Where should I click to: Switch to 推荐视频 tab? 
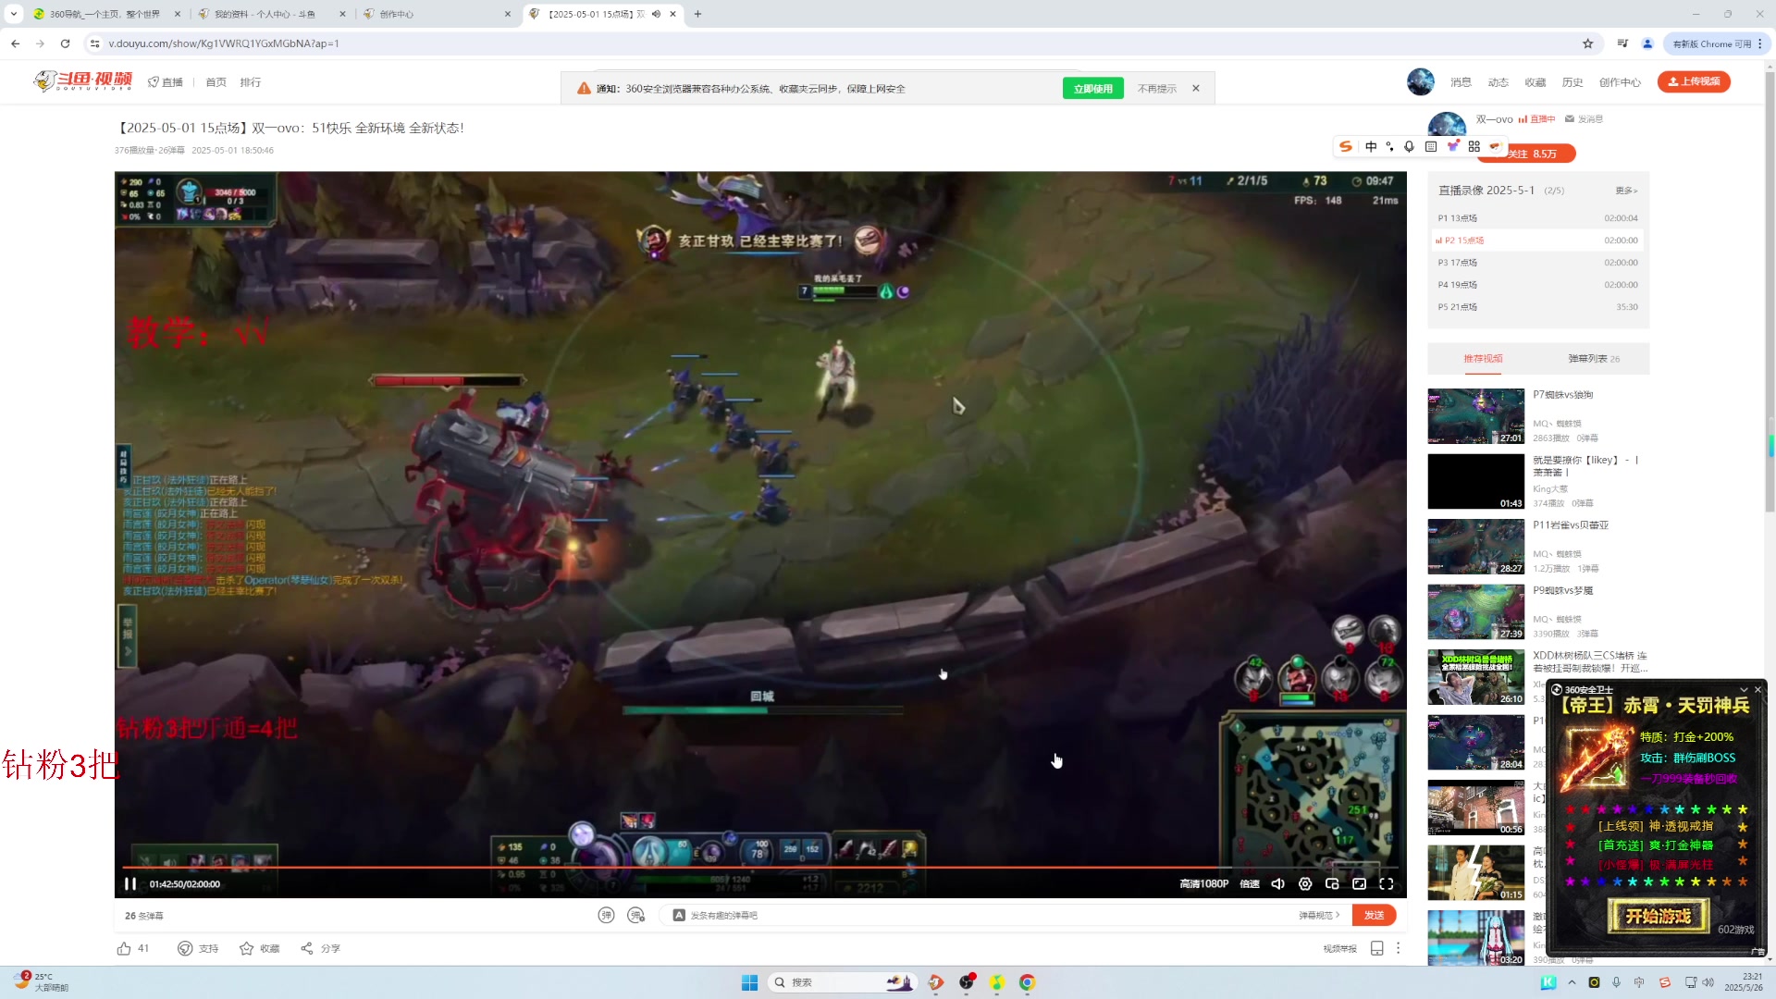(1483, 359)
